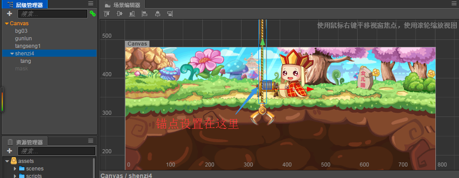This screenshot has height=178, width=459.
Task: Click the green link icon beside hierarchy search
Action: tap(93, 13)
